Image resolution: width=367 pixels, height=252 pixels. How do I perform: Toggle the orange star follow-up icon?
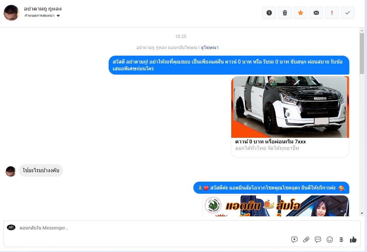pyautogui.click(x=301, y=13)
